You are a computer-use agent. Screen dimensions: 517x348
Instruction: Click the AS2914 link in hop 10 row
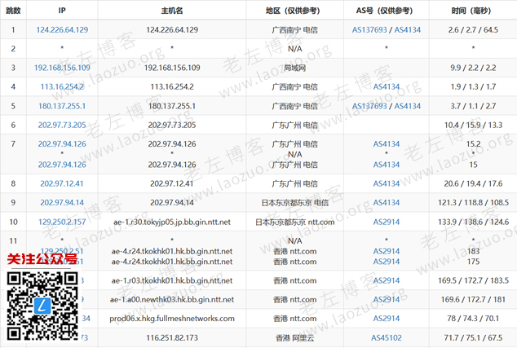click(386, 222)
